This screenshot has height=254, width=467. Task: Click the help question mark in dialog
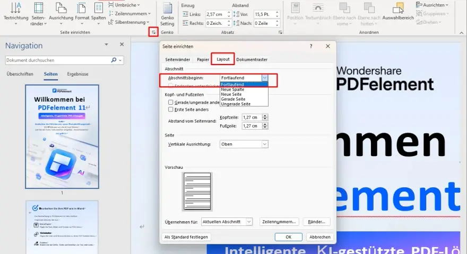311,46
